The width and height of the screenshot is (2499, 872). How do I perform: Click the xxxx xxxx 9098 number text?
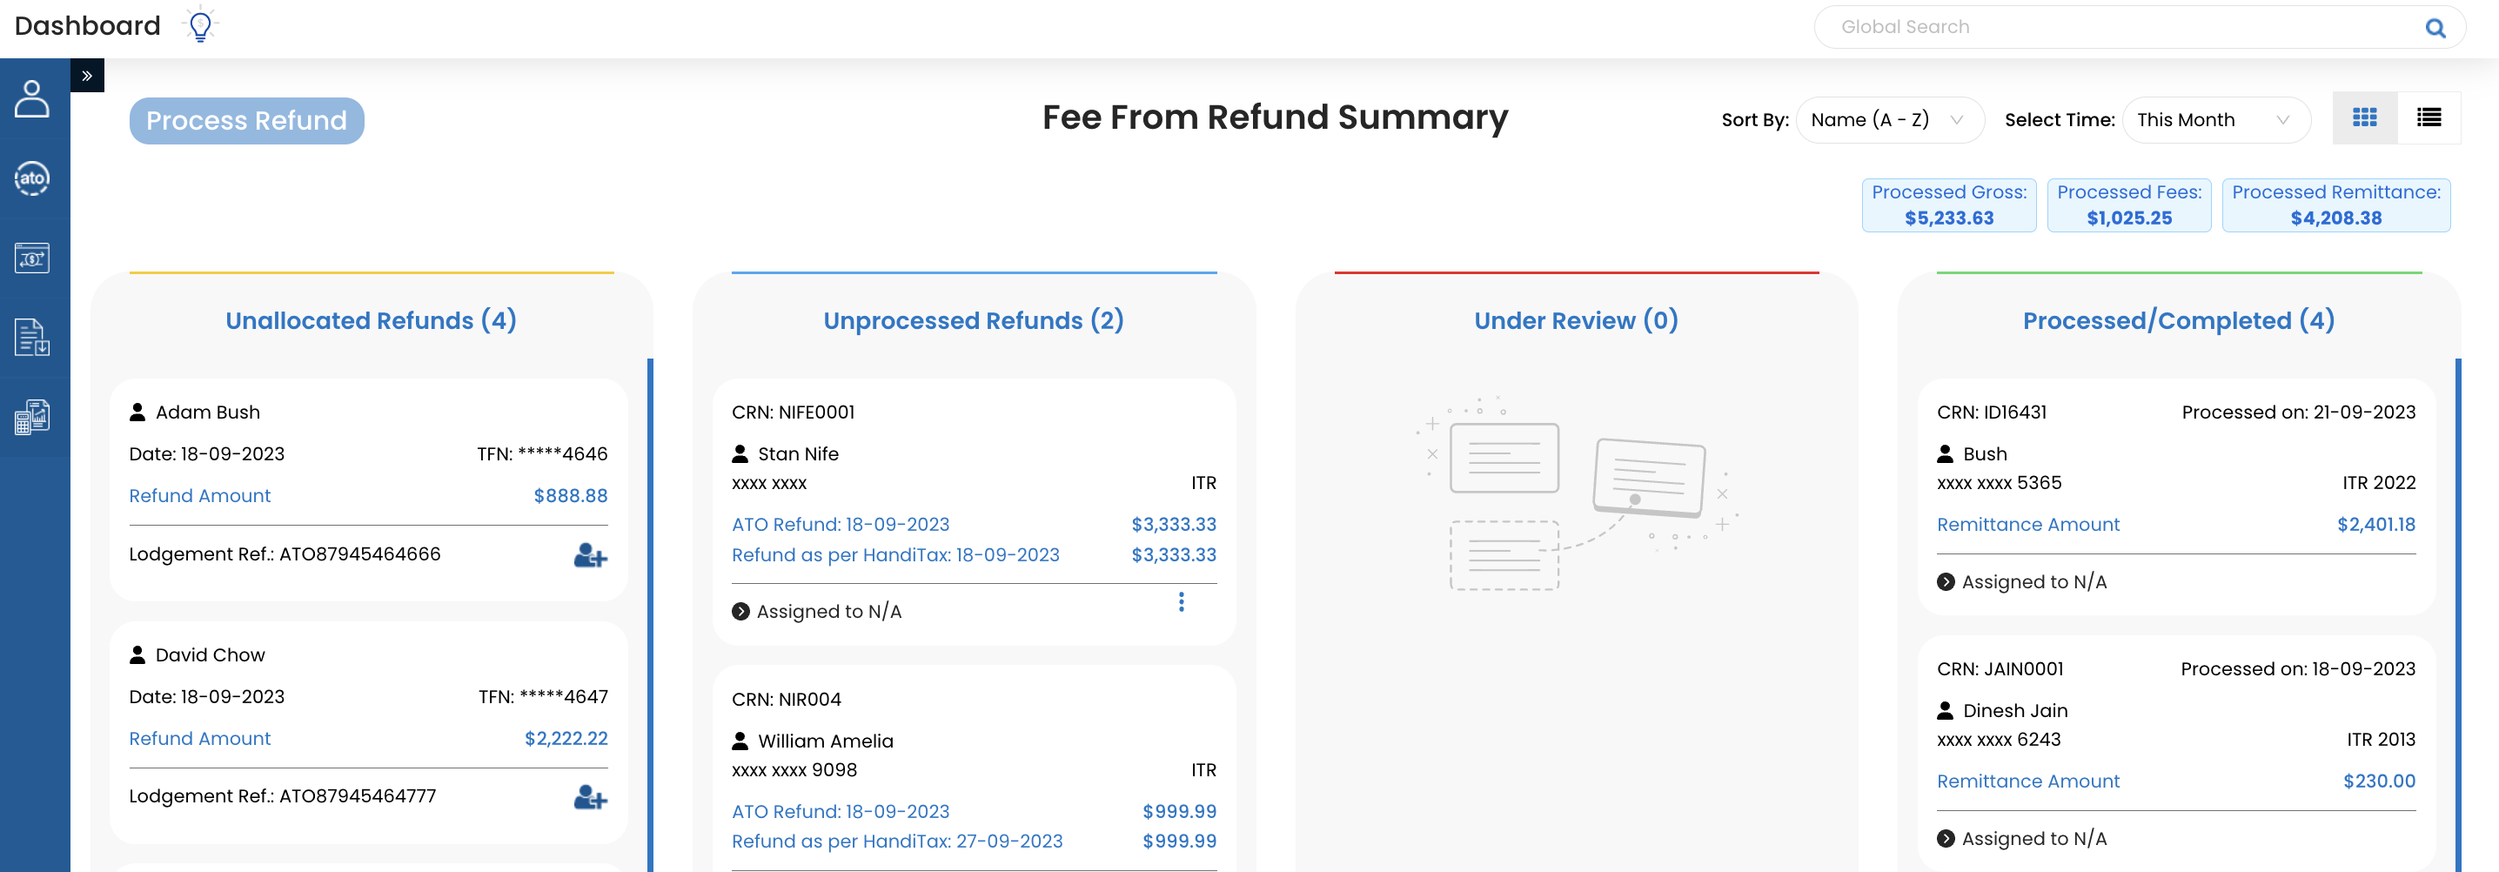tap(794, 770)
